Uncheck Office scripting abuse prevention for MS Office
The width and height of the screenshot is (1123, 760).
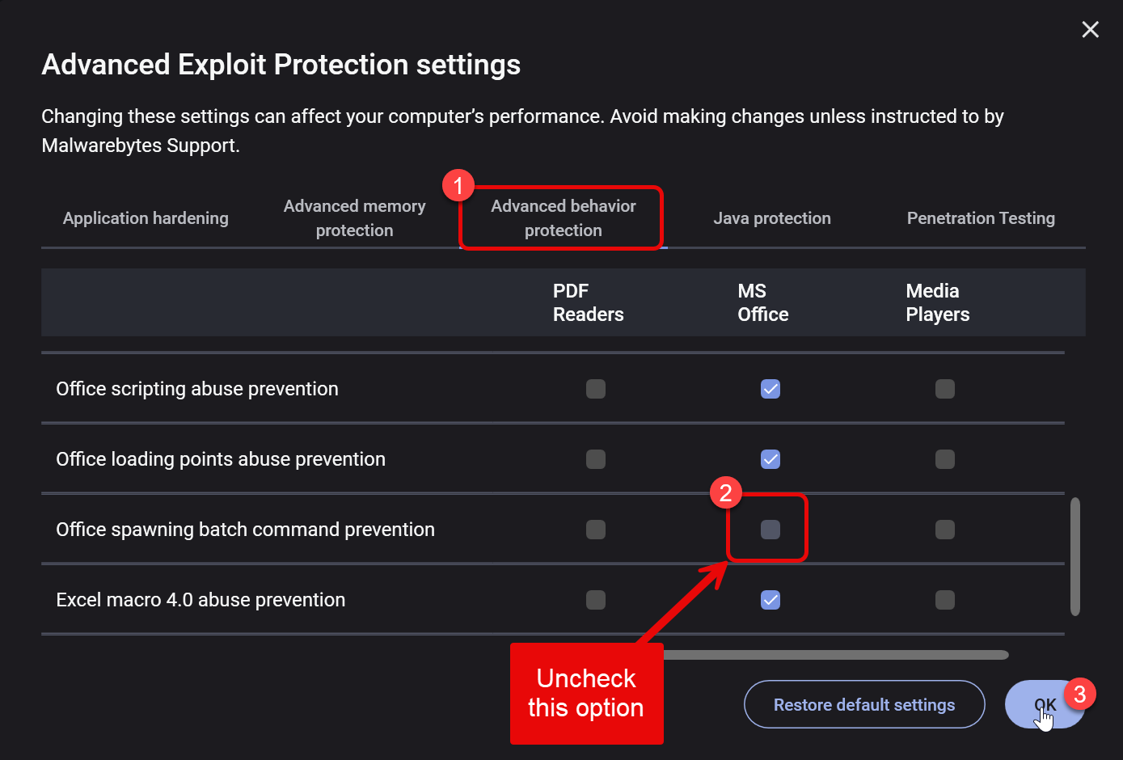pyautogui.click(x=770, y=389)
